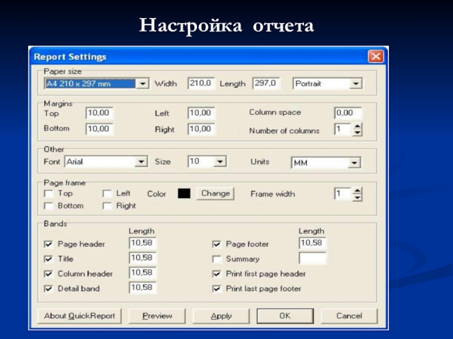
Task: Increase Number of columns with up arrow
Action: point(357,126)
